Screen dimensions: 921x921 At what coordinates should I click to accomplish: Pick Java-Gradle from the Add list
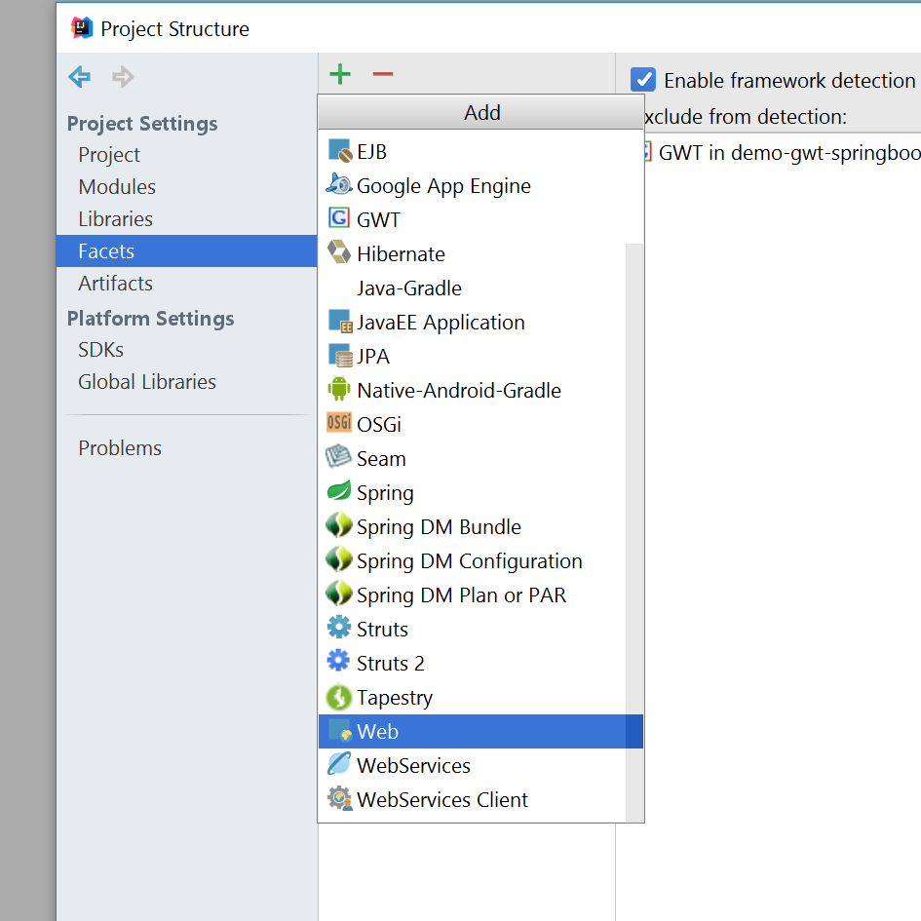(473, 288)
